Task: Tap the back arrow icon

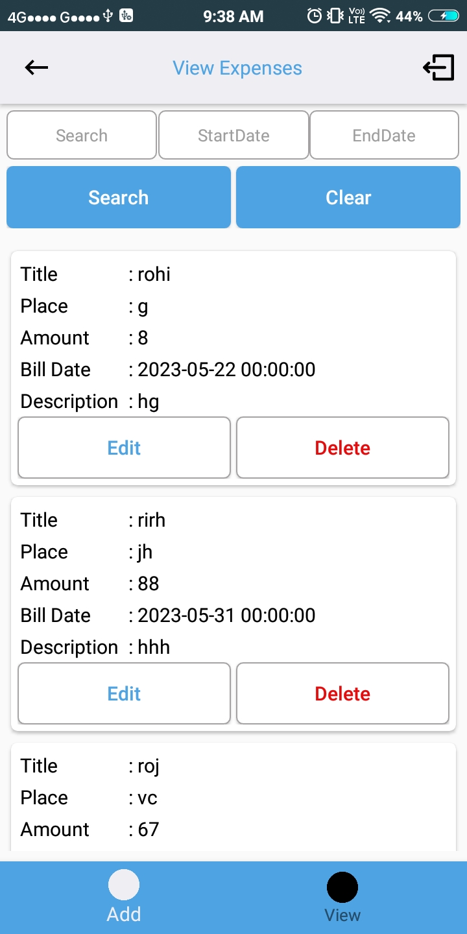Action: 36,67
